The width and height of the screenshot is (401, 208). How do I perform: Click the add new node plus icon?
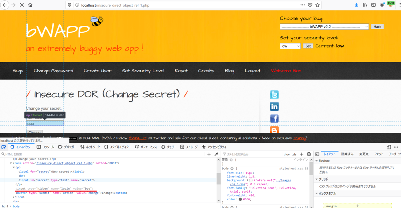[209, 154]
